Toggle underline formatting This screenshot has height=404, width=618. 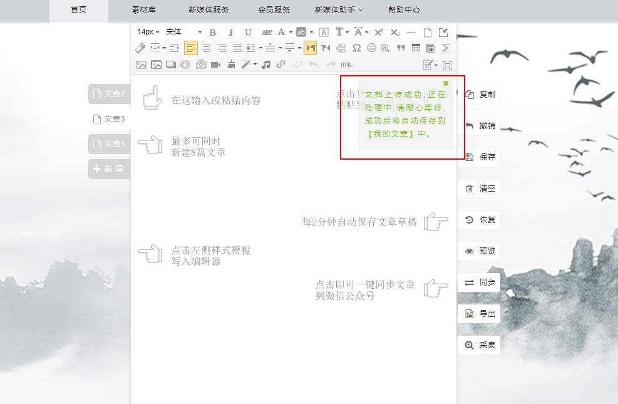click(x=248, y=32)
